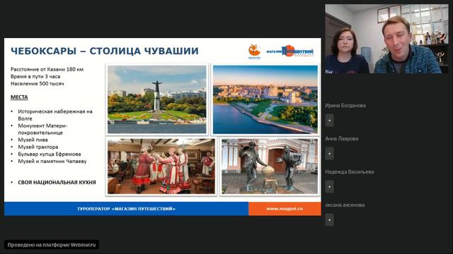This screenshot has height=254, width=453.
Task: Click the blue 'ТУРОПЕРАТОР «МАГАЗИН ПУТЕШЕСТВИЙ»' footer banner
Action: [x=126, y=209]
